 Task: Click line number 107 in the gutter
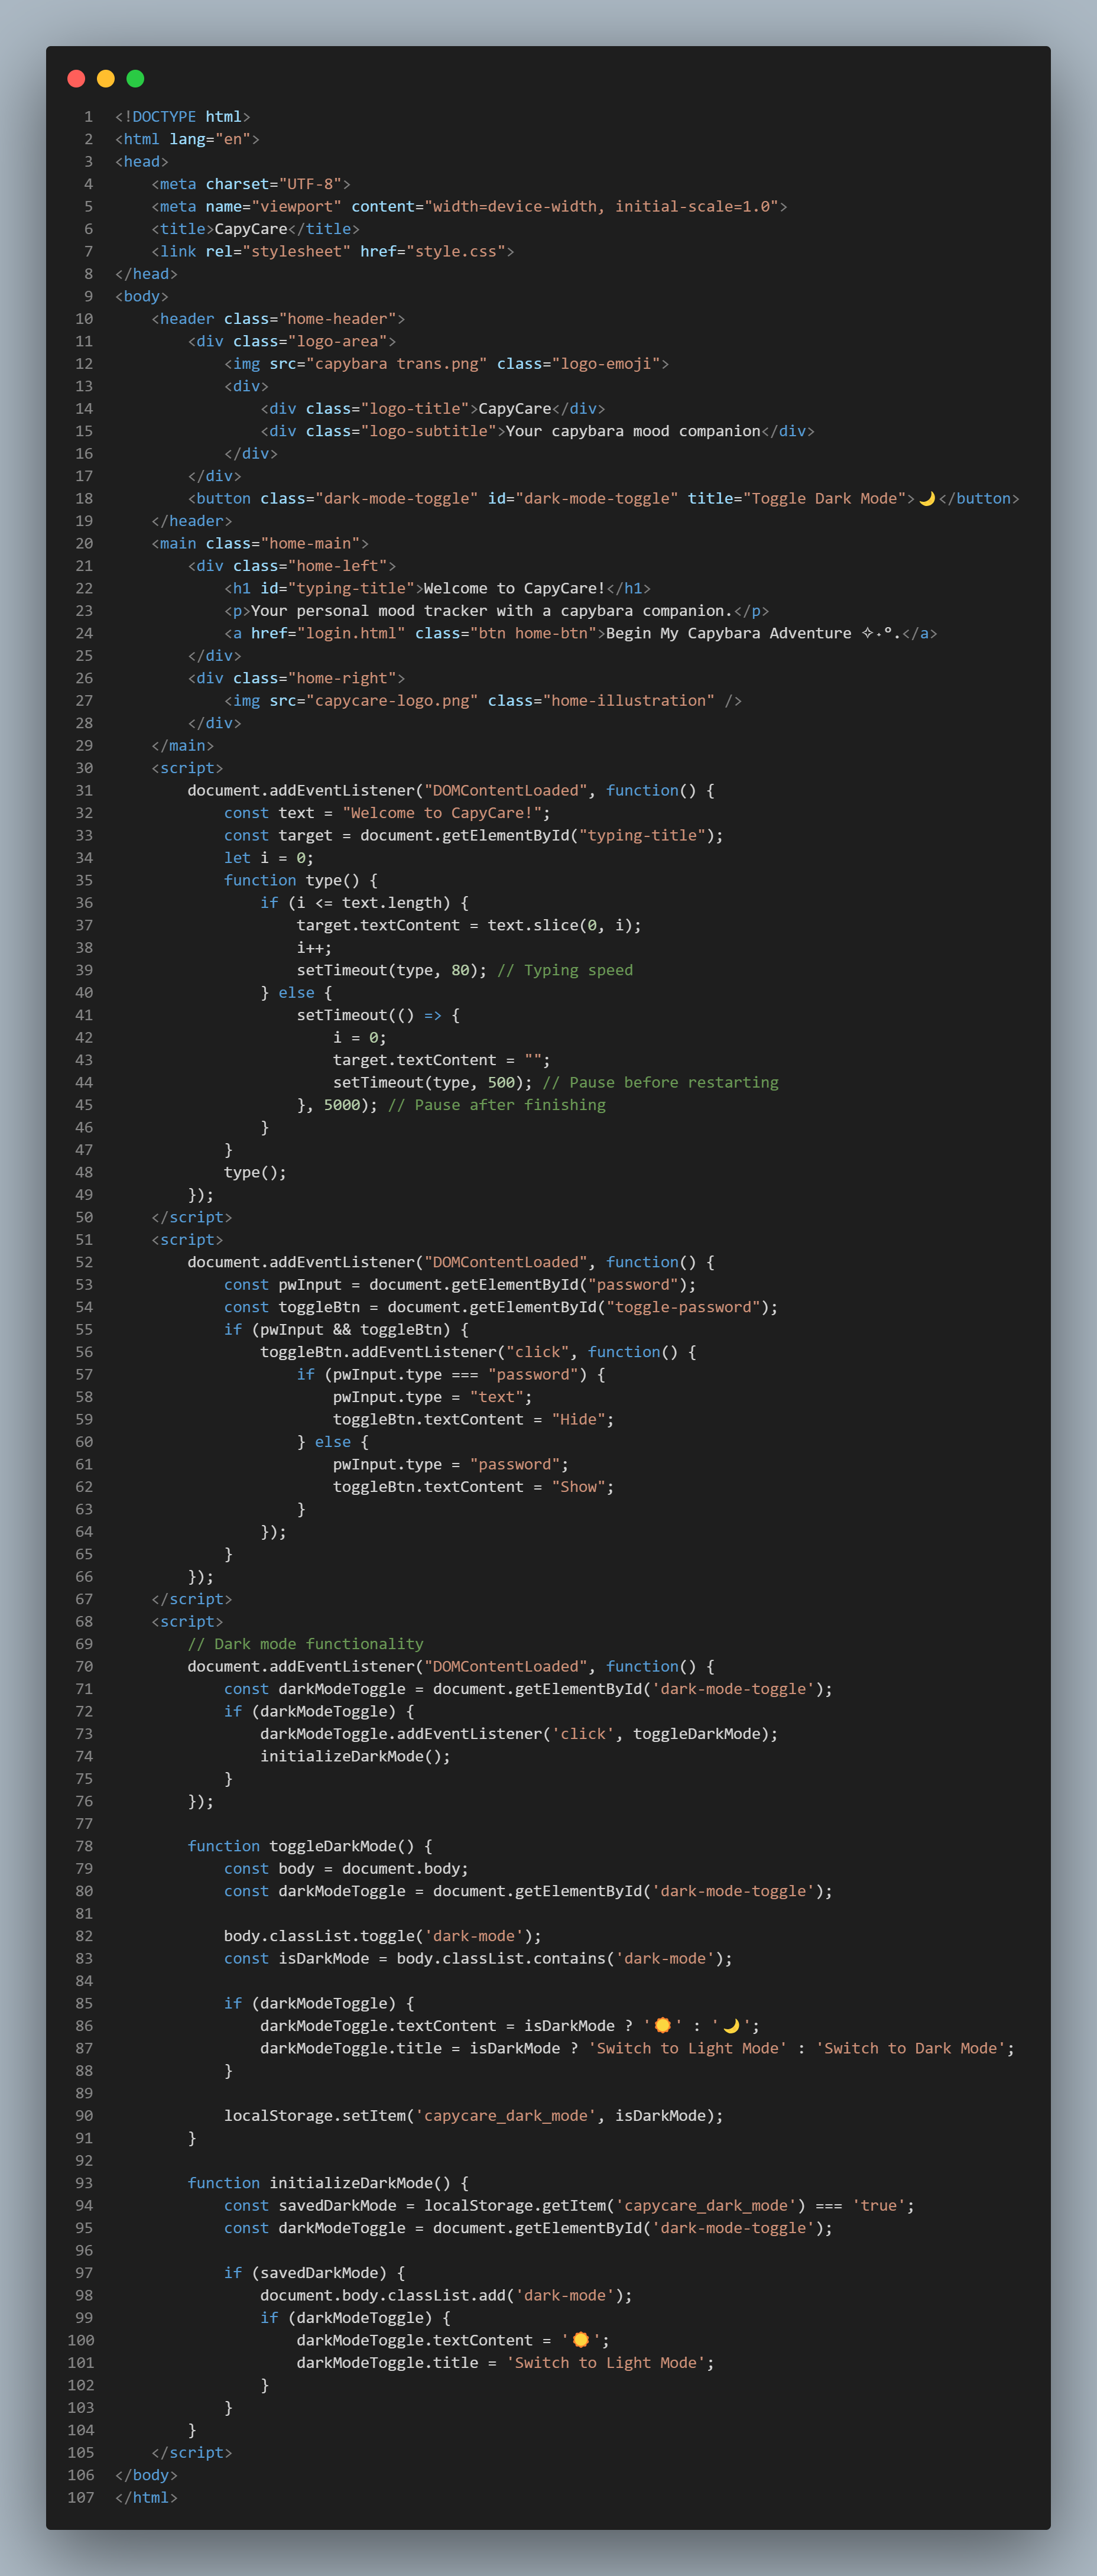tap(80, 2497)
